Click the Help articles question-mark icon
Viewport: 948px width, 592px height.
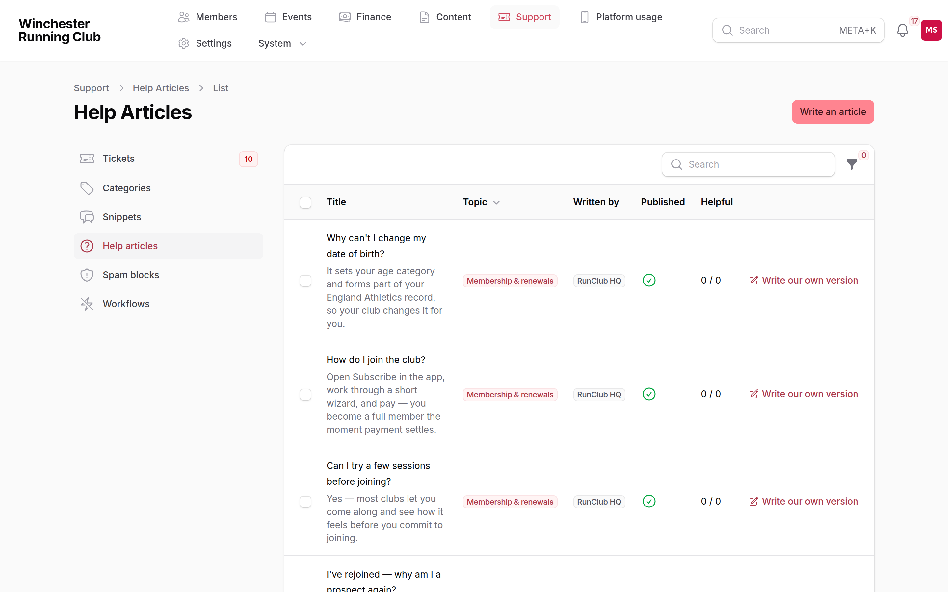tap(87, 246)
